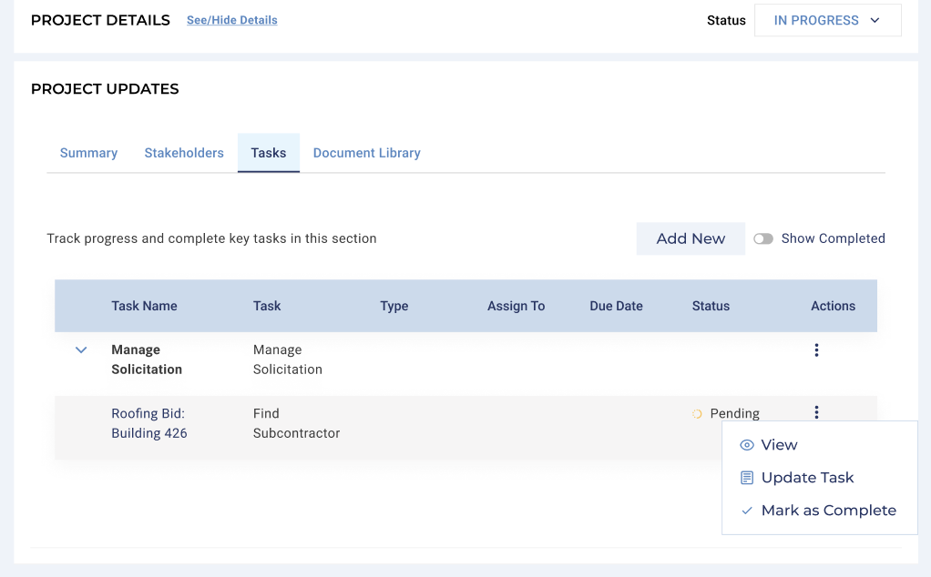Select Mark as Complete menu option
Viewport: 931px width, 577px height.
point(828,511)
